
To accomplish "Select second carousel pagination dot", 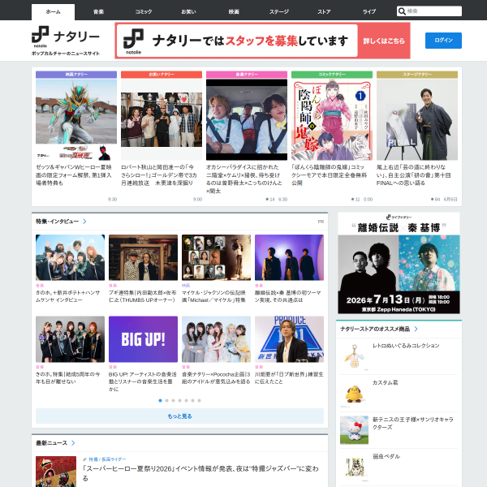I will pyautogui.click(x=166, y=400).
